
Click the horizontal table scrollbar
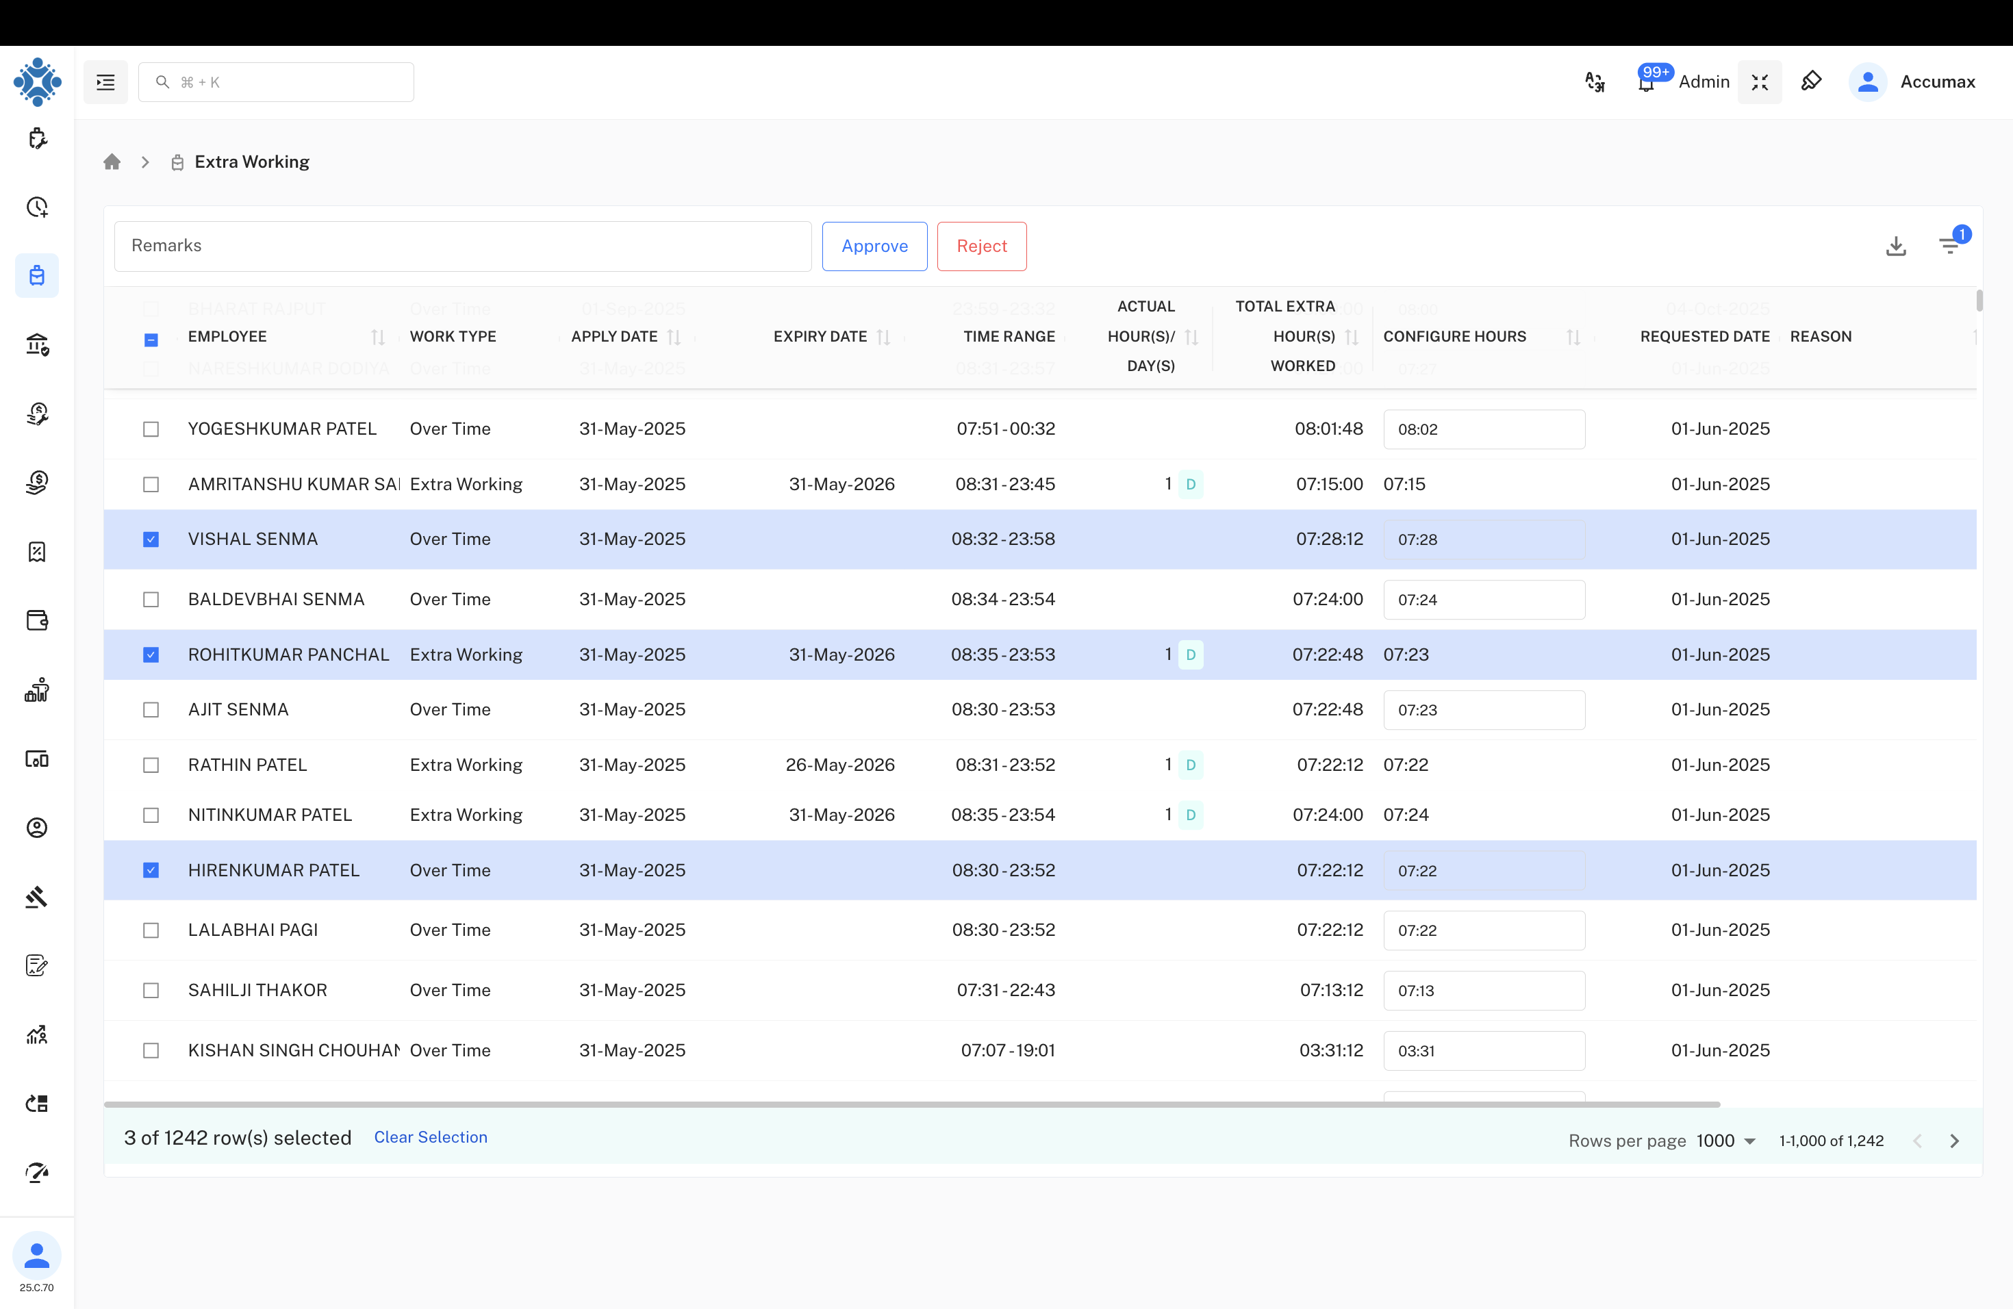pyautogui.click(x=911, y=1104)
